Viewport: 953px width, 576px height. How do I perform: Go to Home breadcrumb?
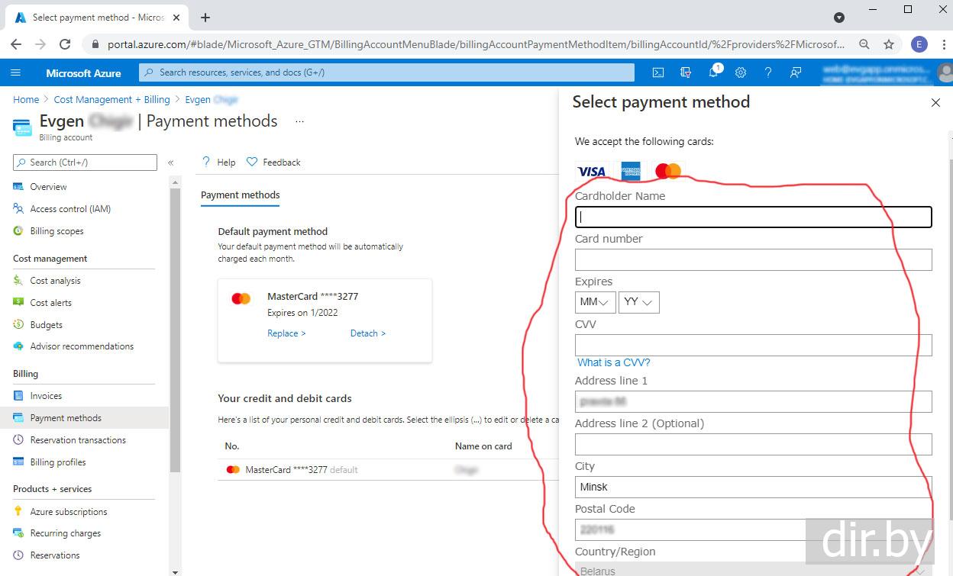point(26,100)
